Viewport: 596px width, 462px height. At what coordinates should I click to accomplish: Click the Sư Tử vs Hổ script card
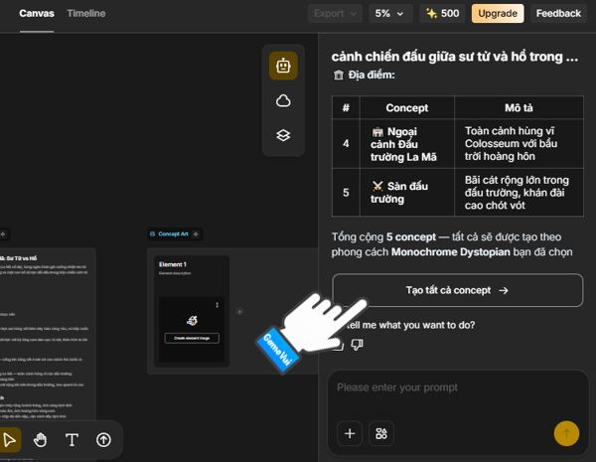click(x=46, y=335)
